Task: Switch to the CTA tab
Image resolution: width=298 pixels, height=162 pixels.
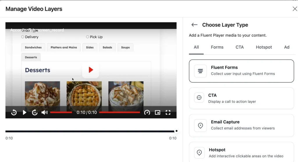Action: point(240,47)
